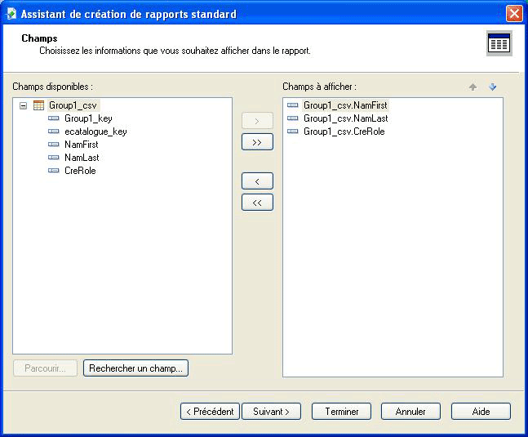528x437 pixels.
Task: Click the move field down arrow icon
Action: click(492, 87)
